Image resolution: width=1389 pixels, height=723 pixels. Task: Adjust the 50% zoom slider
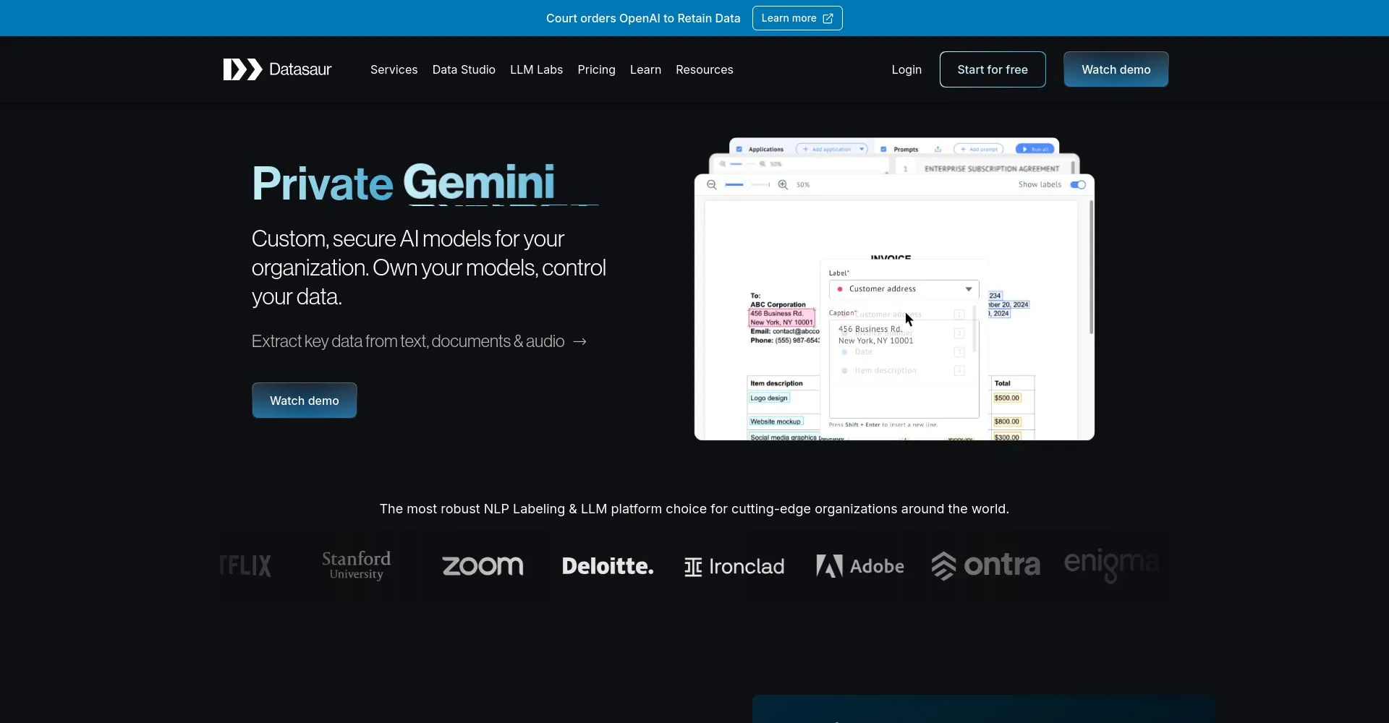pyautogui.click(x=747, y=185)
